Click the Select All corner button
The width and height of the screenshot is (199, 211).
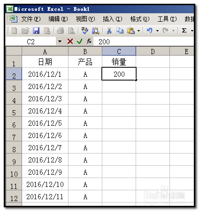[x=14, y=51]
